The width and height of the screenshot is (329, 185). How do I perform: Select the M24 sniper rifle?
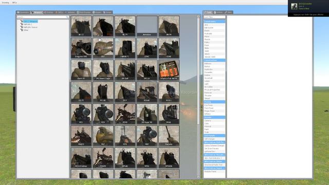103,114
